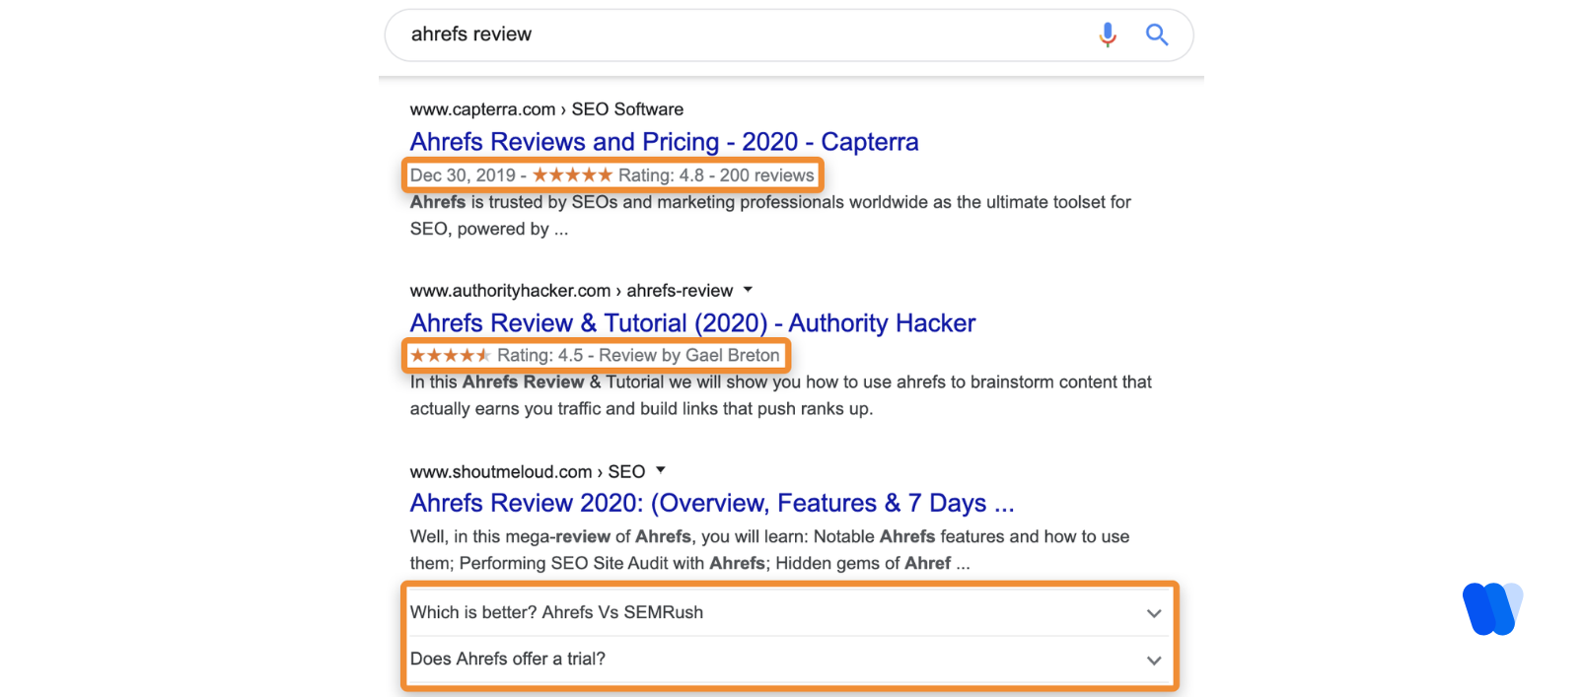The width and height of the screenshot is (1583, 697).
Task: Click the magnifying glass search icon
Action: point(1157,35)
